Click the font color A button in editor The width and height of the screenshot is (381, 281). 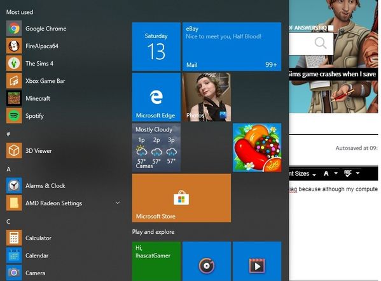326,173
